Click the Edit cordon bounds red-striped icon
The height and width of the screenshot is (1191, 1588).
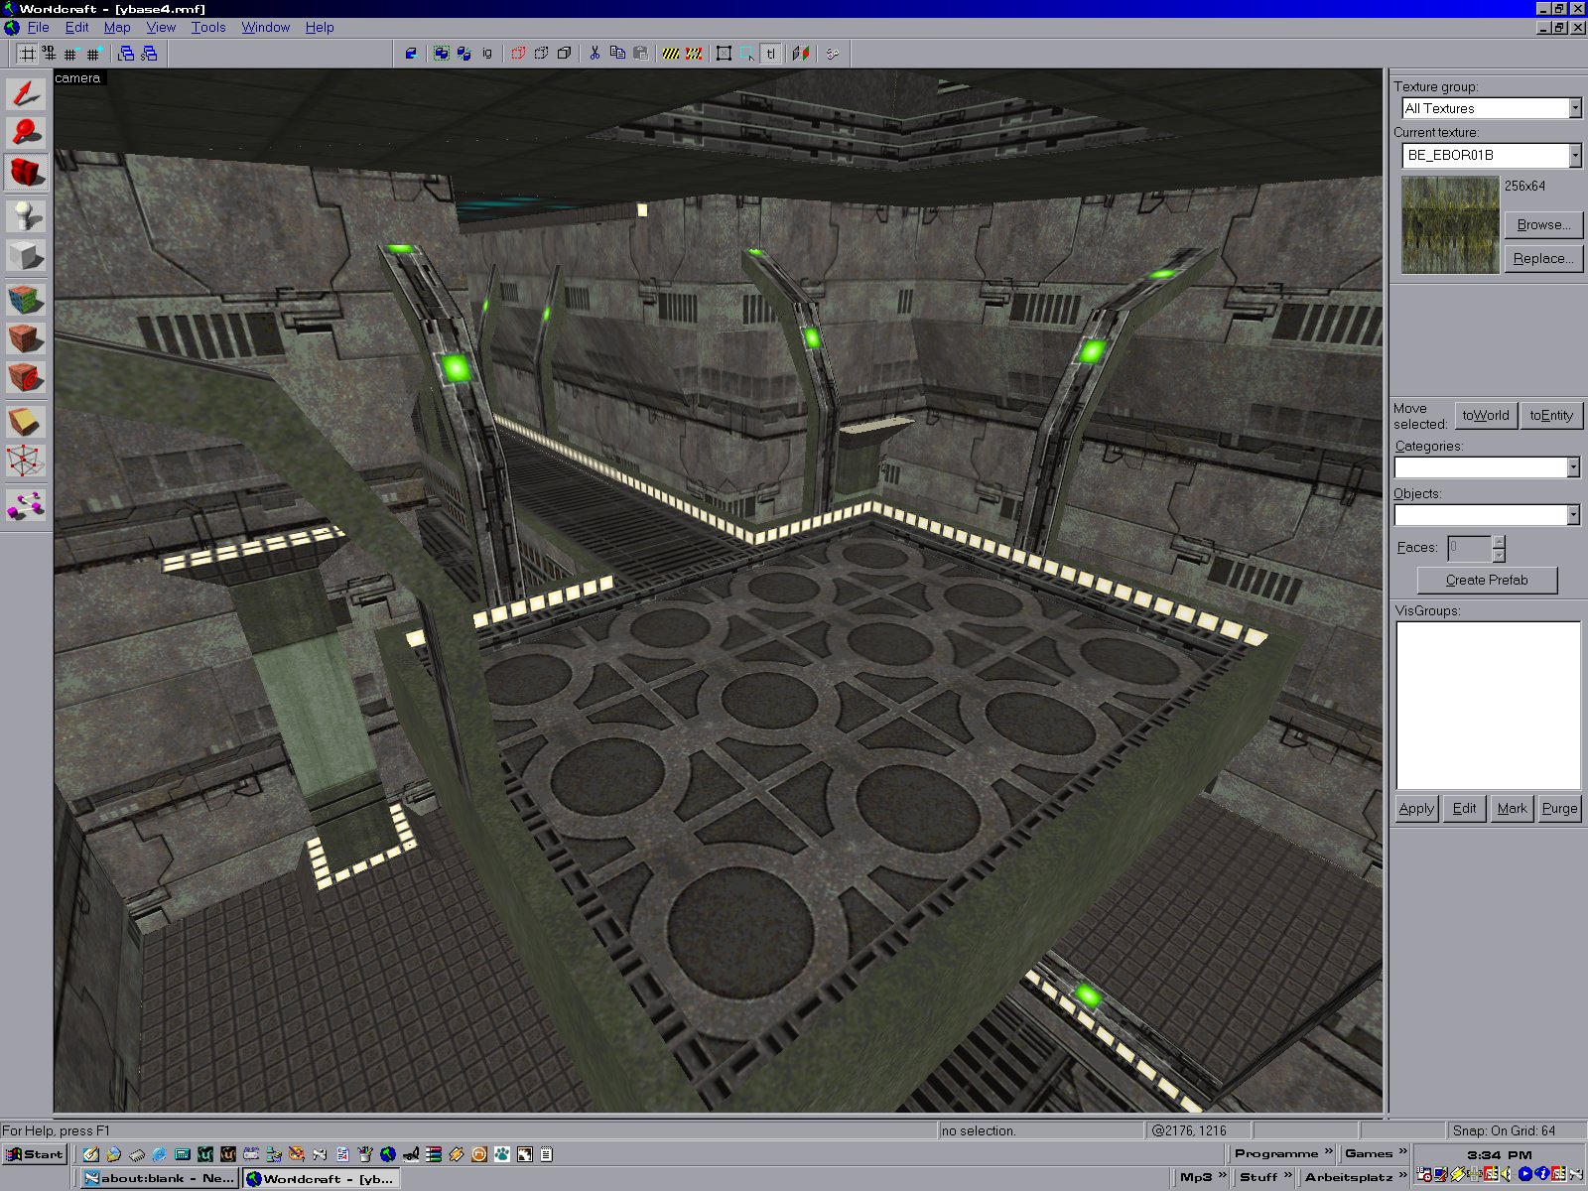click(694, 54)
